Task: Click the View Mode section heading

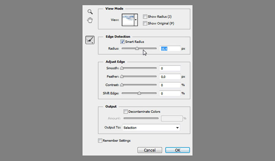Action: point(114,9)
